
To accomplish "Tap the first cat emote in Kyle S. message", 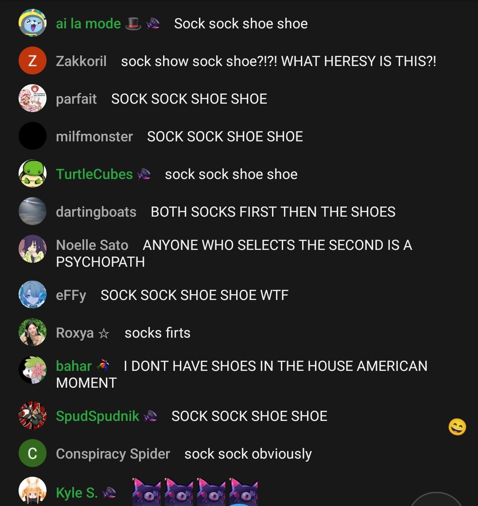I will click(147, 492).
